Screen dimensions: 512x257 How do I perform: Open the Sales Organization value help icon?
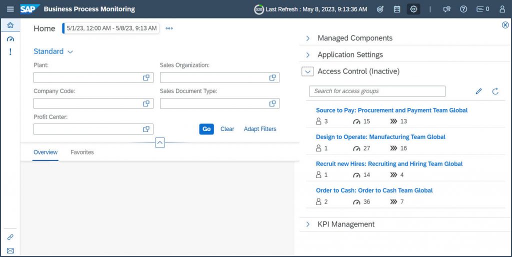tap(272, 77)
